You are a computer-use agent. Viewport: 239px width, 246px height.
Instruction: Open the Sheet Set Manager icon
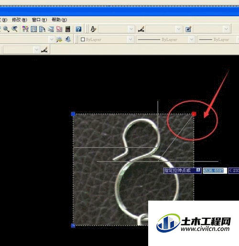51,29
